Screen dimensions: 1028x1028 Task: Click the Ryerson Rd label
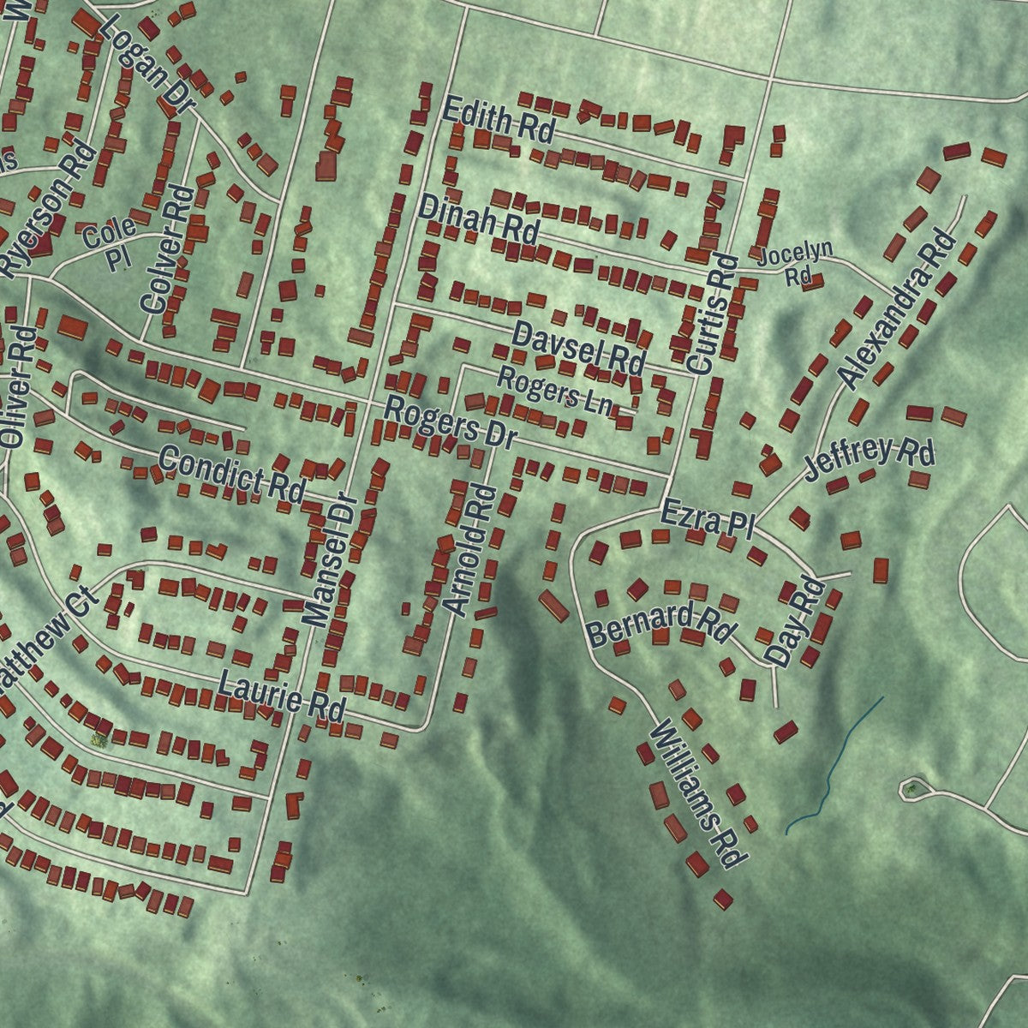point(48,208)
